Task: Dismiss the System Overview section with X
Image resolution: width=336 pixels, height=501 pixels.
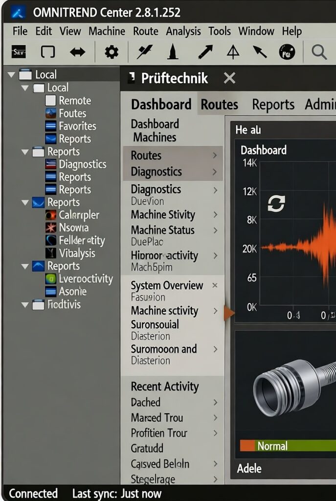Action: tap(215, 285)
